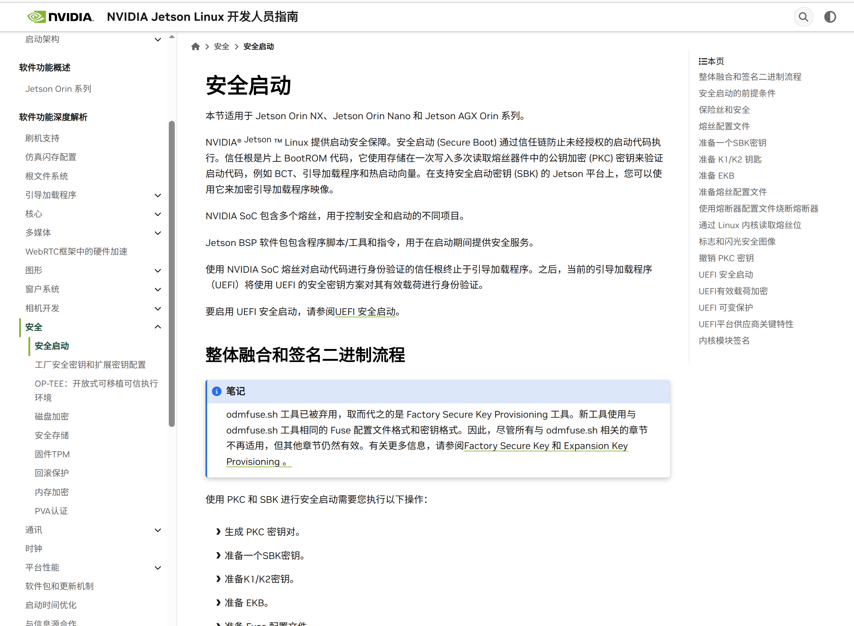Click the home icon in the breadcrumb
The image size is (854, 626).
click(x=195, y=46)
